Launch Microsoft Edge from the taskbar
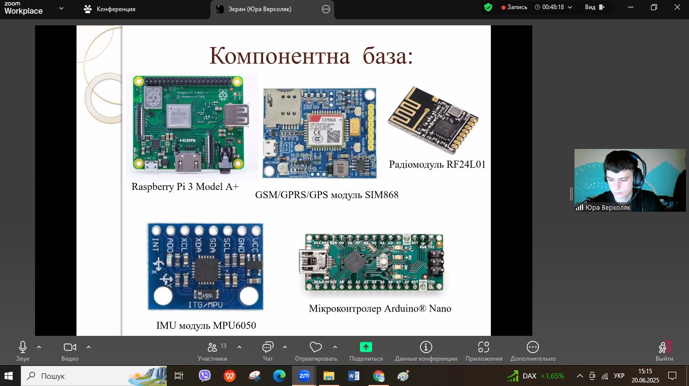 pos(279,376)
